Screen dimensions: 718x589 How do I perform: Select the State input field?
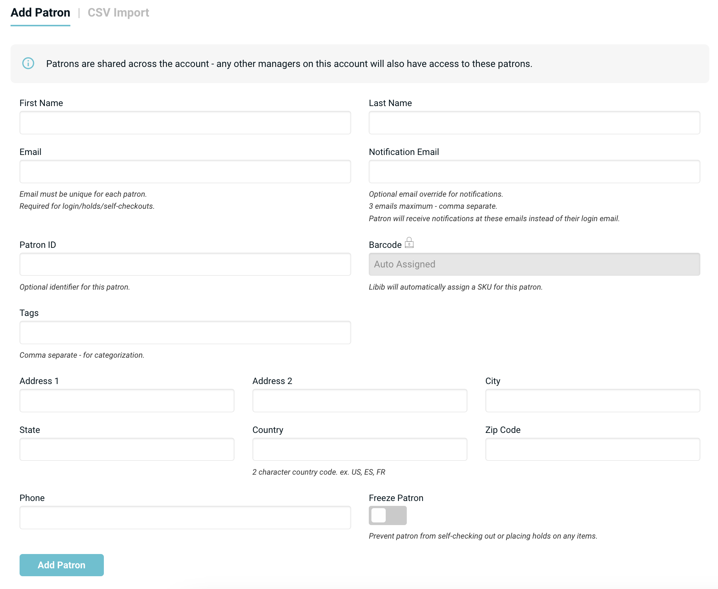[x=127, y=449]
